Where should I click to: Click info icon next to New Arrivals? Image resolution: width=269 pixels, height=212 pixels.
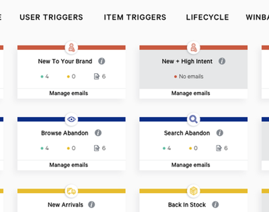[x=91, y=204]
